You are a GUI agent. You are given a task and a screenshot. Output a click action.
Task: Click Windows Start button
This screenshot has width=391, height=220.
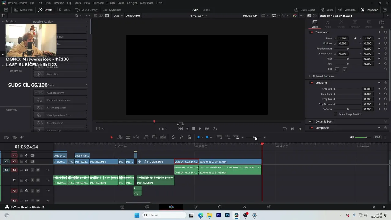point(137,215)
